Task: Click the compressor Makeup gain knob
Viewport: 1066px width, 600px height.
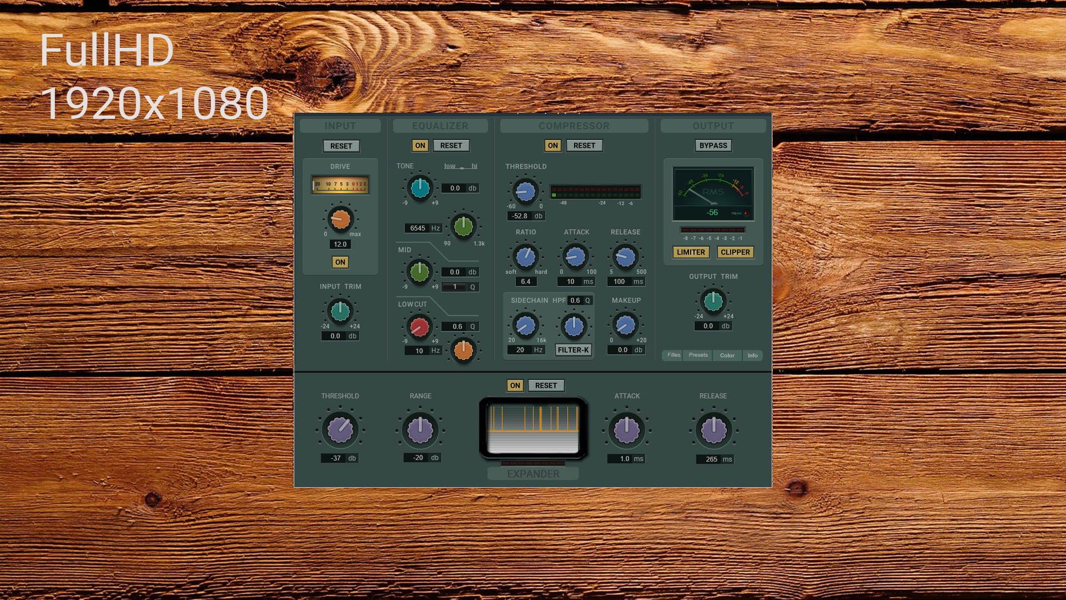Action: click(x=626, y=325)
